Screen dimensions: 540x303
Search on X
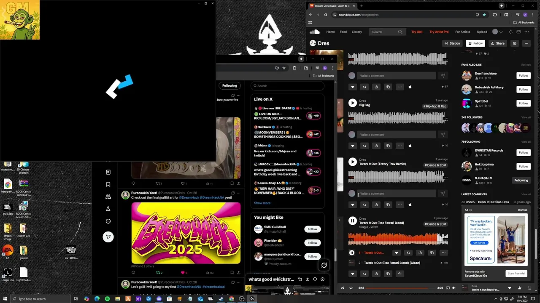pyautogui.click(x=287, y=86)
